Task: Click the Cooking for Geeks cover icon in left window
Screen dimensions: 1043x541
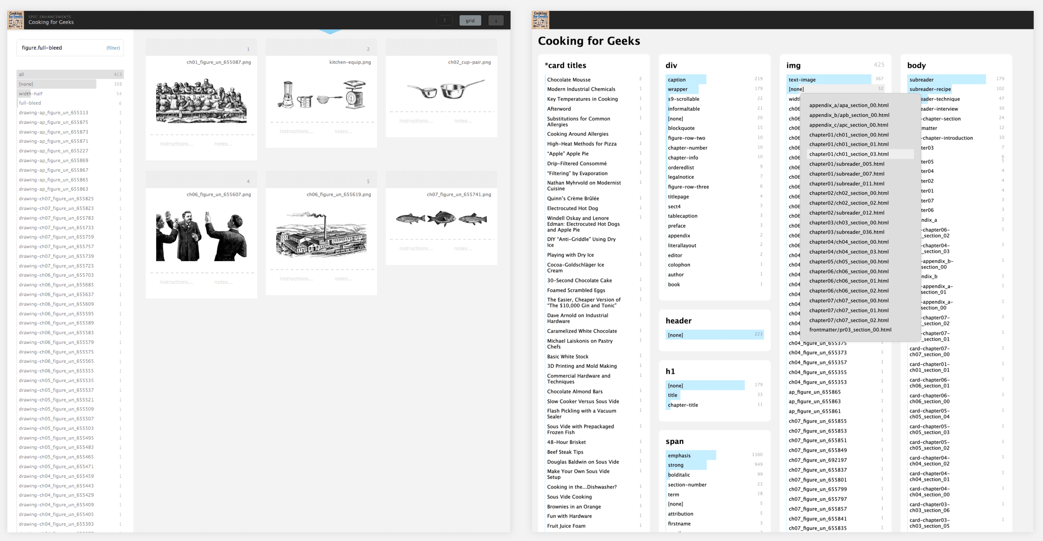Action: (x=15, y=20)
